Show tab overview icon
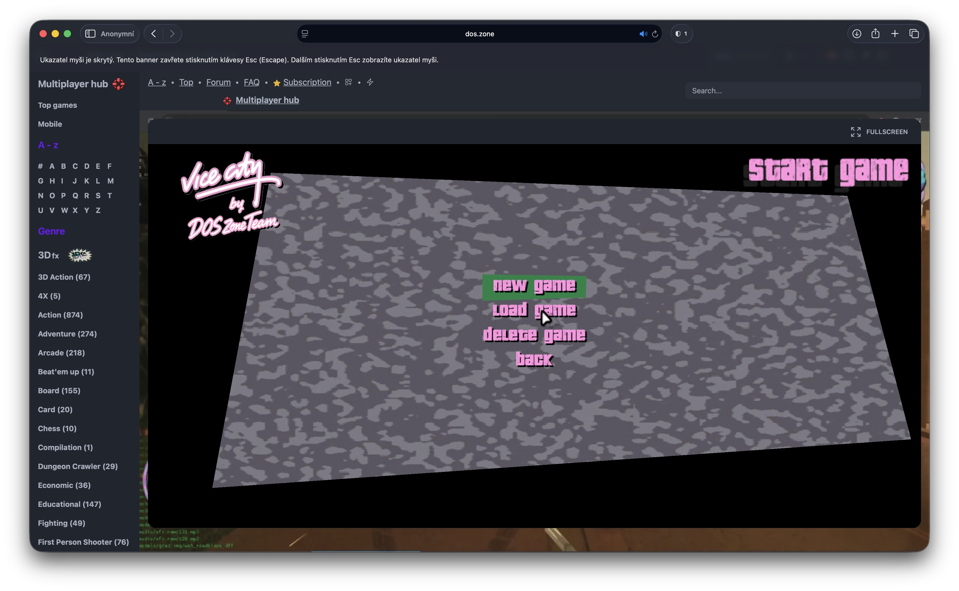Screen dimensions: 959x591 [x=914, y=34]
